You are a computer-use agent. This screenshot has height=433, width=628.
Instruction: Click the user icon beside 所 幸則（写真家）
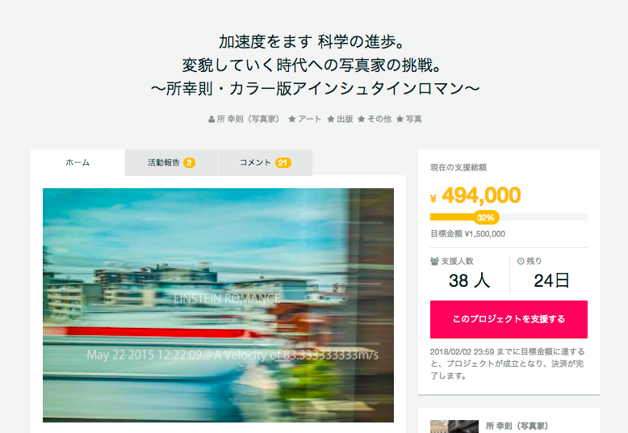pos(211,120)
